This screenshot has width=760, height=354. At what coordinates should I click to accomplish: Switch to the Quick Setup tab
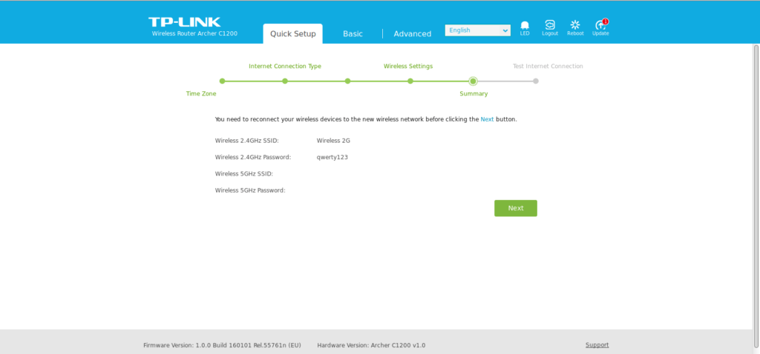[292, 33]
